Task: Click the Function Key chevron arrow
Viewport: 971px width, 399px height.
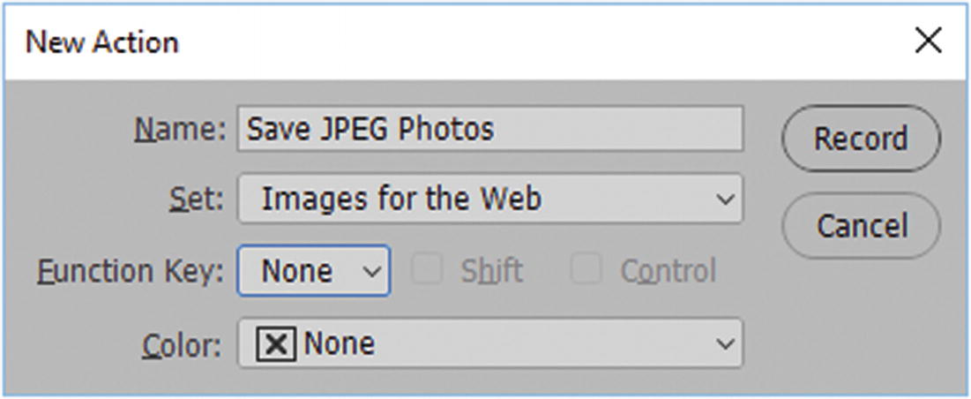Action: click(373, 271)
